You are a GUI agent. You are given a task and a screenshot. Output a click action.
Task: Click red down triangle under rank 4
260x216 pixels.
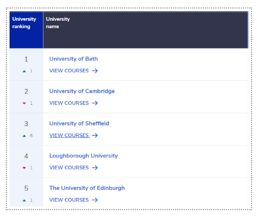coord(24,168)
